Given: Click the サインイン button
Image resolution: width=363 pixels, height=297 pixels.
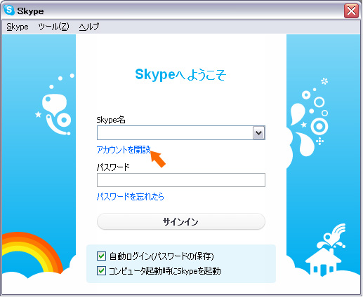Looking at the screenshot, I should coord(181,221).
